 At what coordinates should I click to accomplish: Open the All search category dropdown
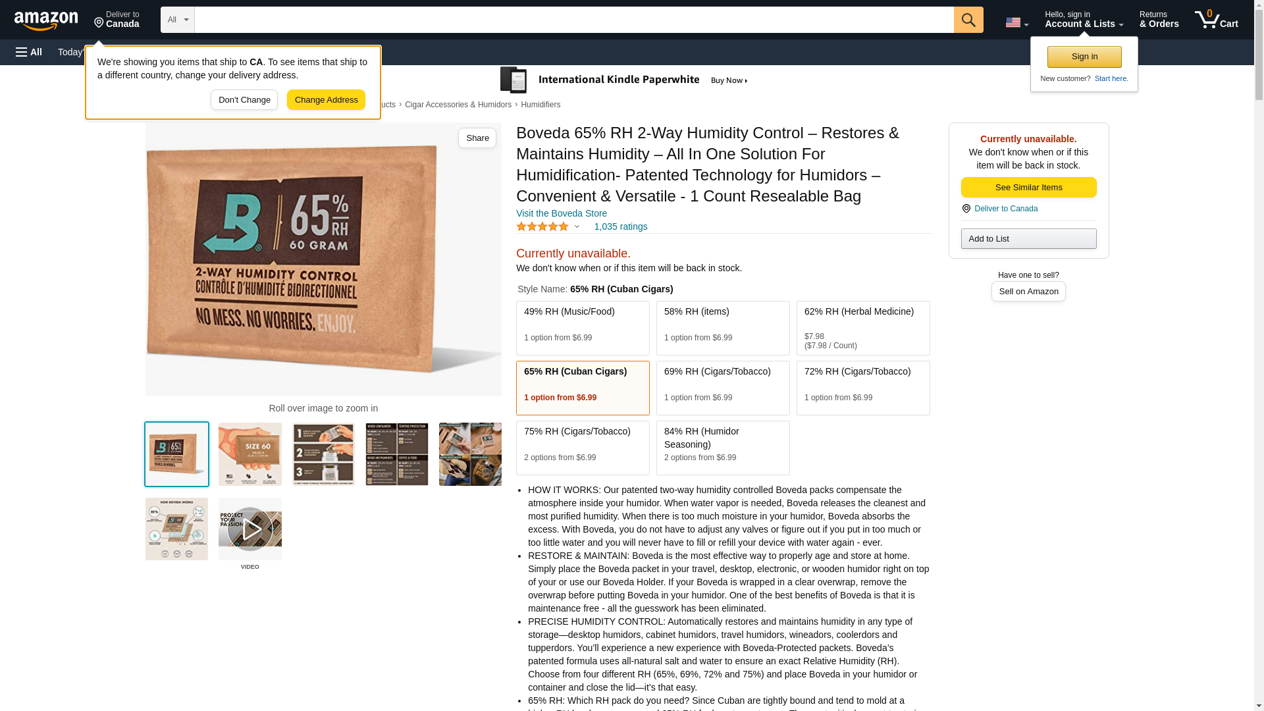coord(178,20)
